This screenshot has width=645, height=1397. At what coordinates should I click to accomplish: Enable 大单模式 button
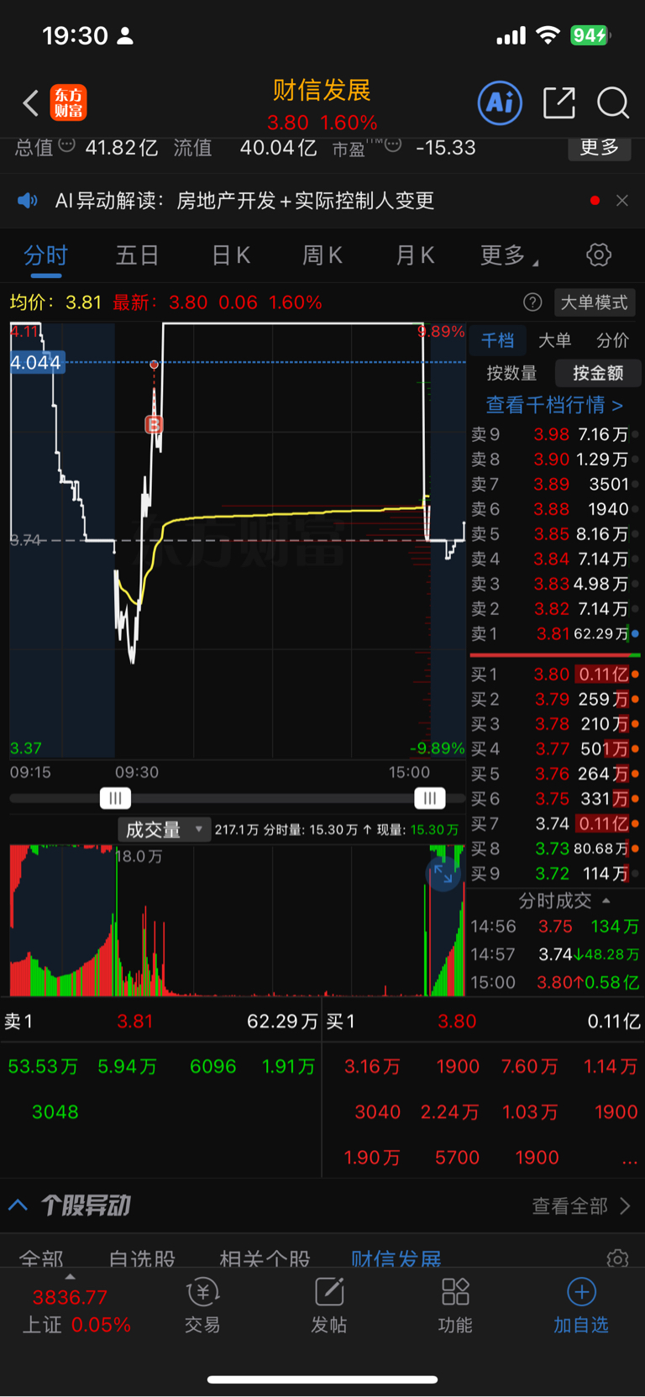pos(595,302)
